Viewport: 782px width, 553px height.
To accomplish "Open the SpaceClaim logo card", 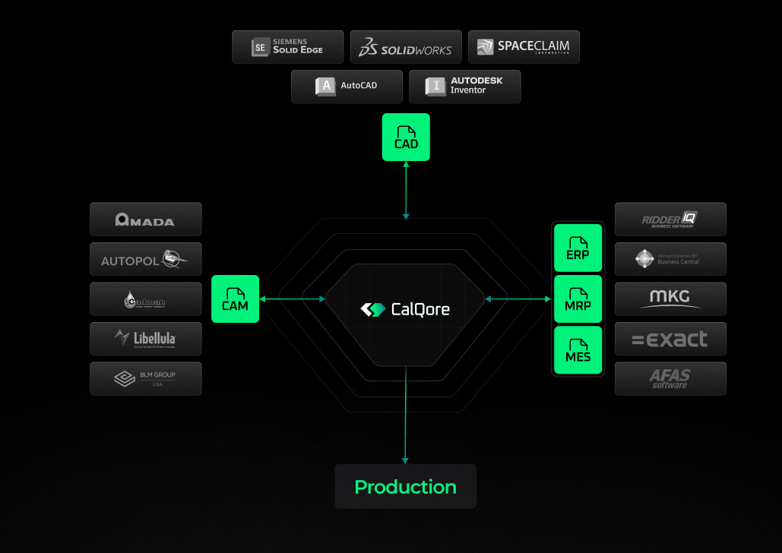I will pos(524,47).
